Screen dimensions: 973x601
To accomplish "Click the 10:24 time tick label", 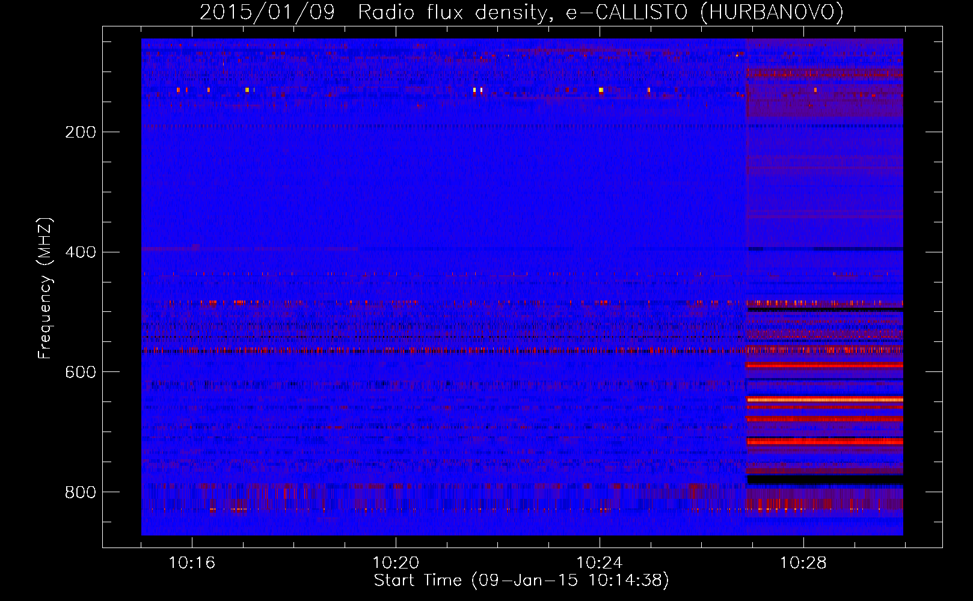I will click(x=600, y=563).
